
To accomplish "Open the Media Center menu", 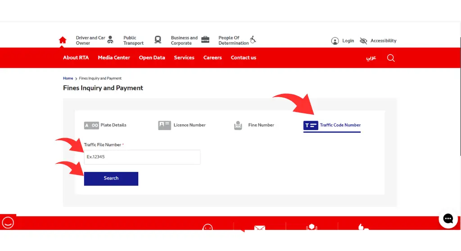I will 114,58.
